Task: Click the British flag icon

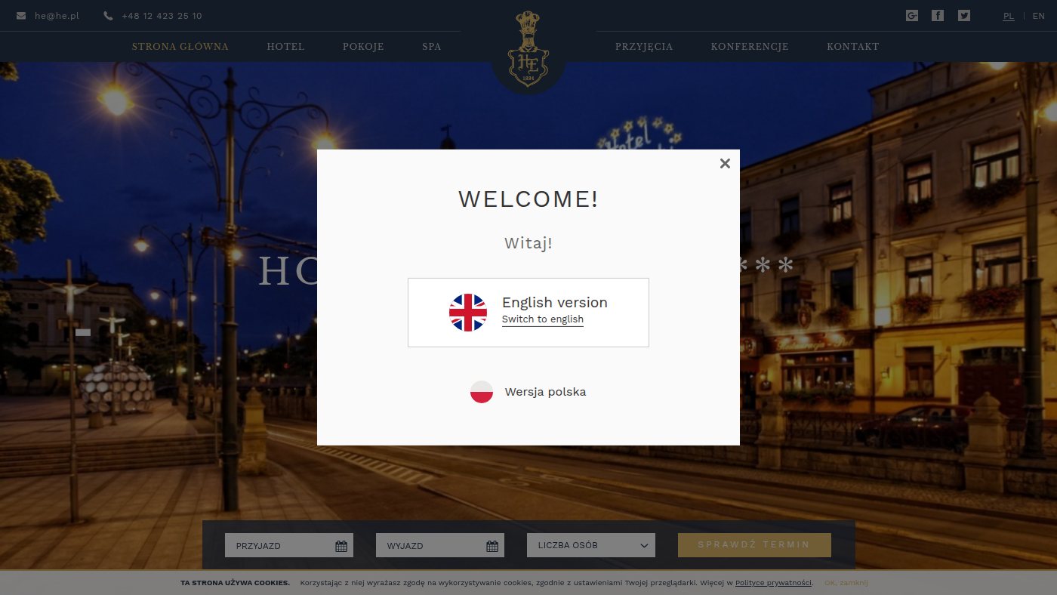Action: click(468, 313)
